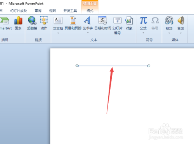The image size is (194, 144).
Task: Expand the video (视频) dropdown arrow
Action: [x=169, y=33]
